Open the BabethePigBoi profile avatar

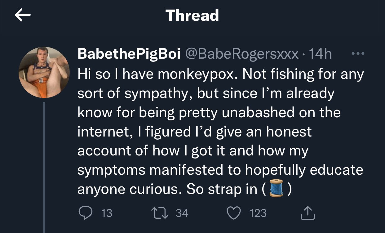click(x=44, y=72)
